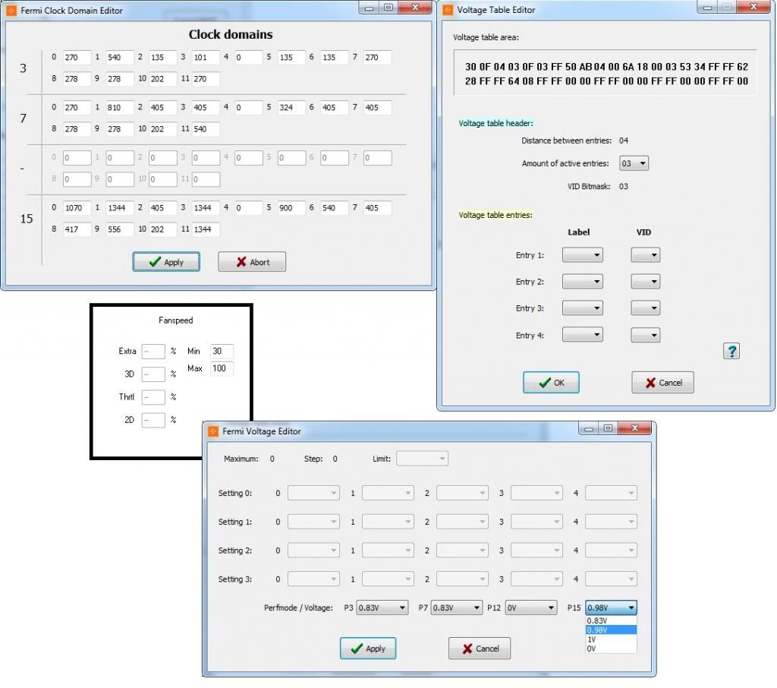Click OK in the Voltage Table Editor
The image size is (777, 688).
551,383
